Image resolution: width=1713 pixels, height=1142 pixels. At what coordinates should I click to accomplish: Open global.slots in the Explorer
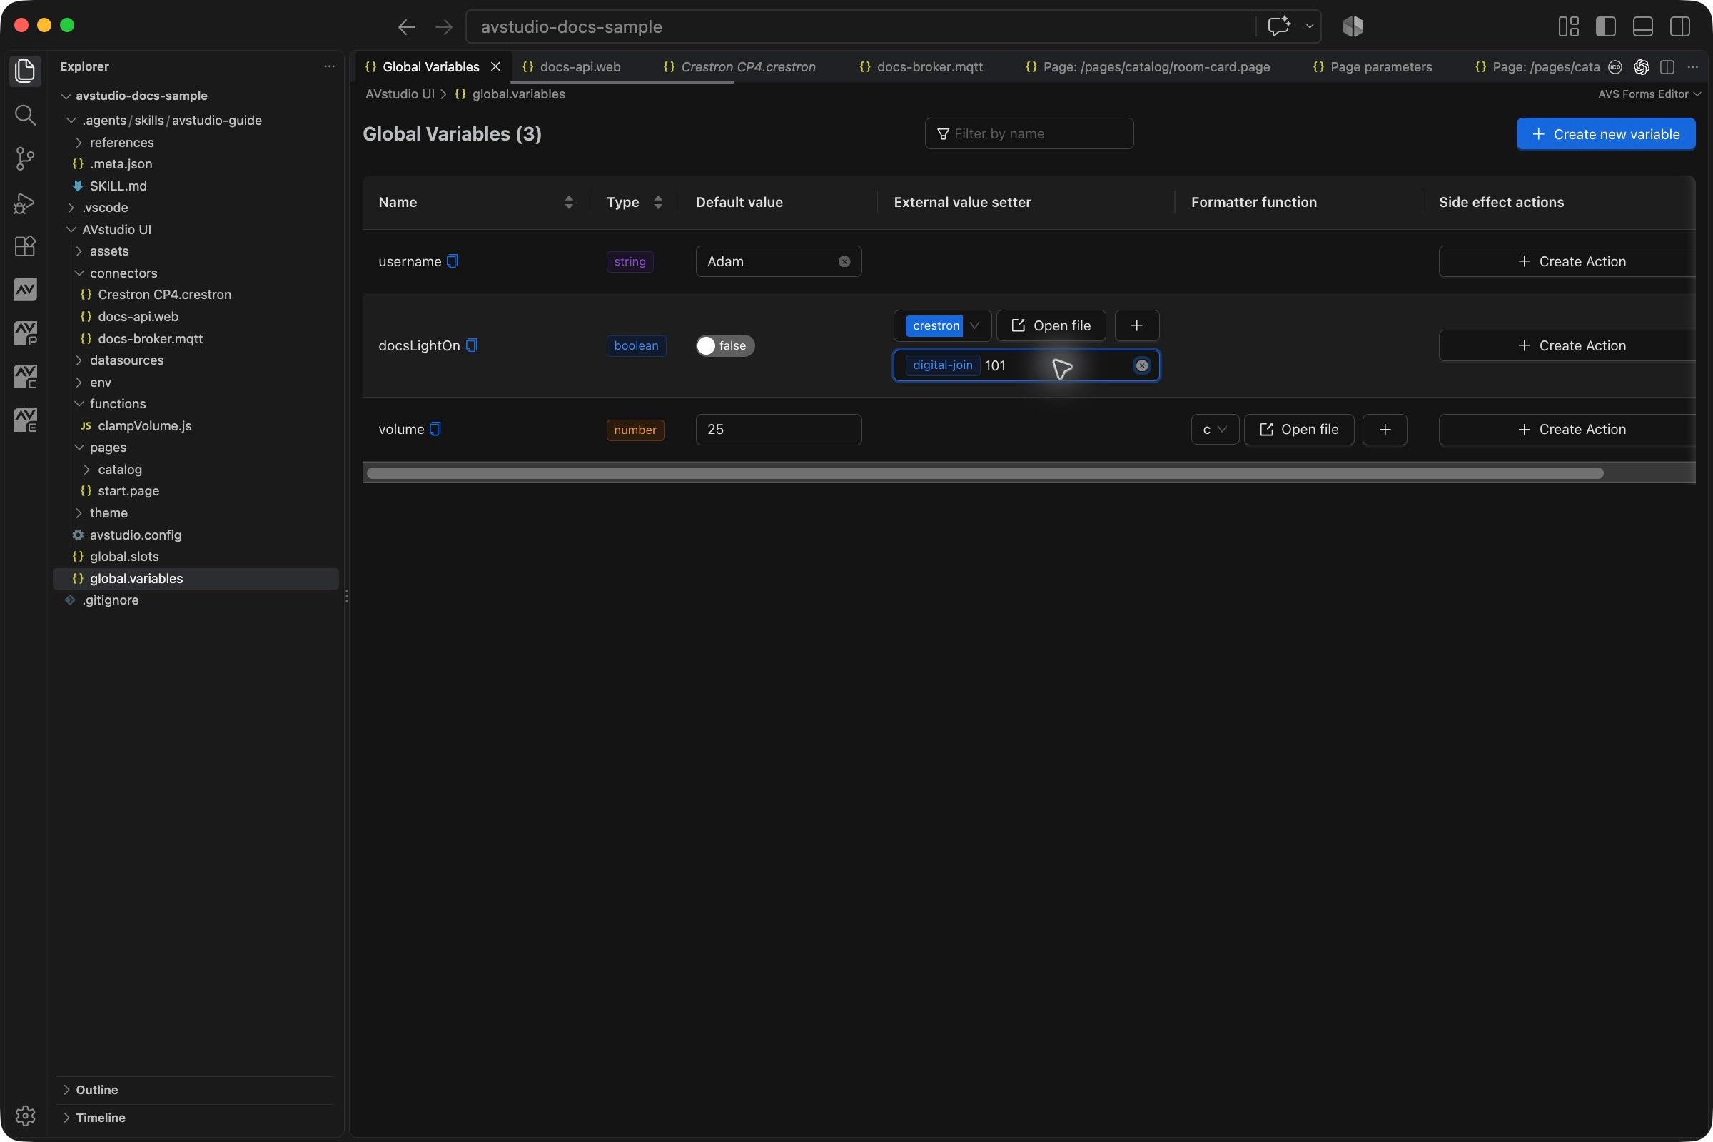pyautogui.click(x=123, y=557)
